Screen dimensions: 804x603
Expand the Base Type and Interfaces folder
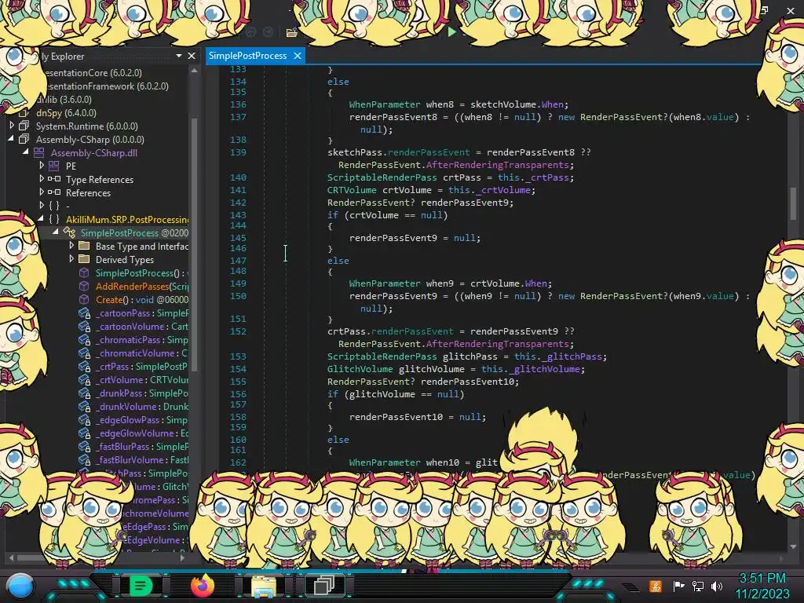point(71,245)
